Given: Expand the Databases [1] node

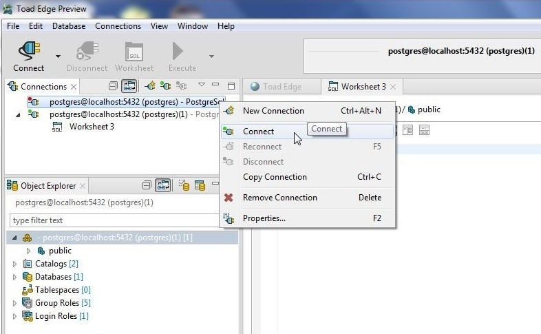Looking at the screenshot, I should 14,278.
